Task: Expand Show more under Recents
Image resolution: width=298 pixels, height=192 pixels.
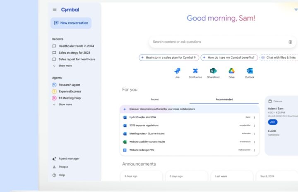Action: [62, 66]
